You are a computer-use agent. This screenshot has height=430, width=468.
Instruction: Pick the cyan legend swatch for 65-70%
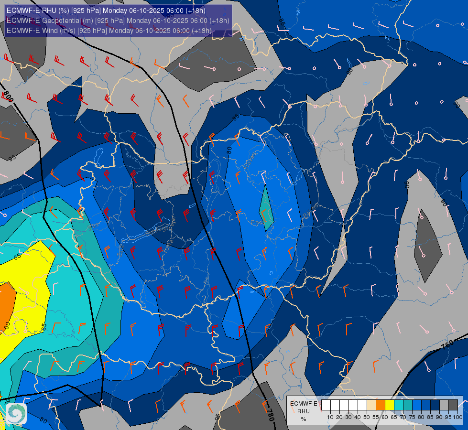(399, 405)
